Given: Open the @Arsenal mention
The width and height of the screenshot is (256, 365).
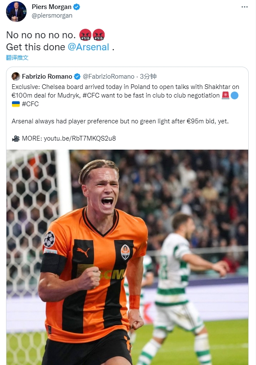Looking at the screenshot, I should (x=88, y=47).
